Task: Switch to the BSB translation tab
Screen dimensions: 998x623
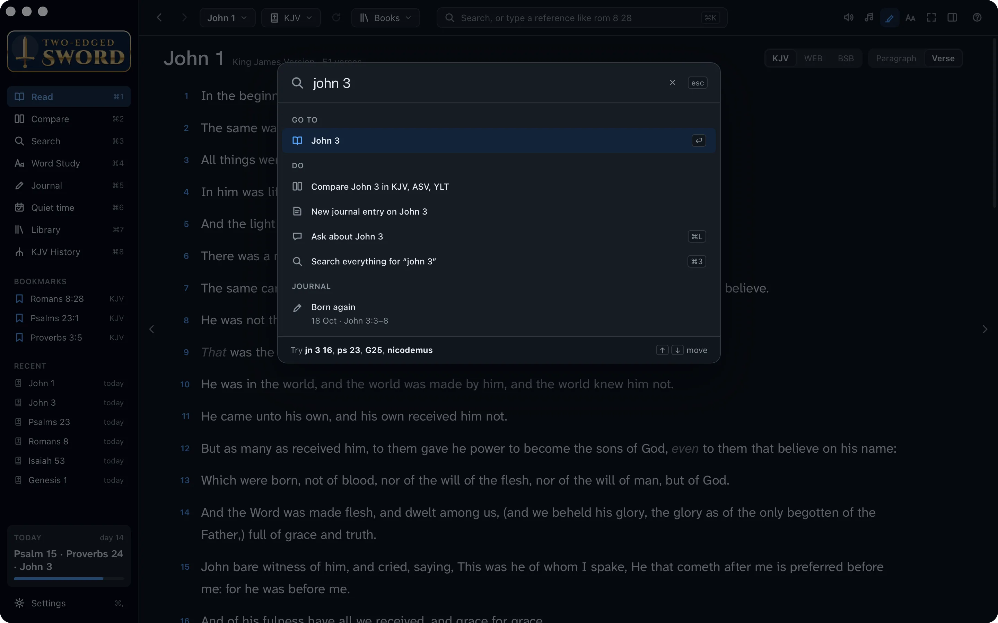Action: point(846,58)
